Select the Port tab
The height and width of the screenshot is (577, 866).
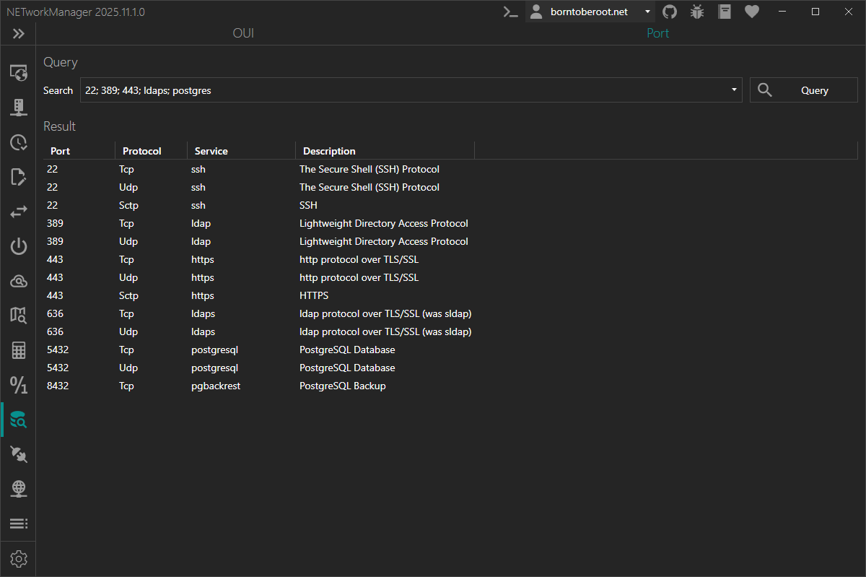point(657,33)
